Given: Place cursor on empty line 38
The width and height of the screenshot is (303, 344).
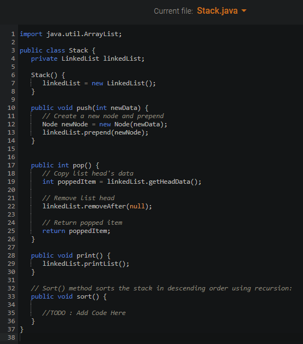Looking at the screenshot, I should [161, 337].
